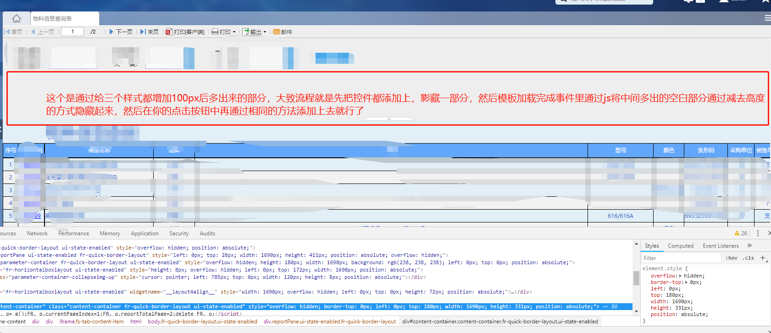Select 打印[客户端] client print

tap(185, 32)
